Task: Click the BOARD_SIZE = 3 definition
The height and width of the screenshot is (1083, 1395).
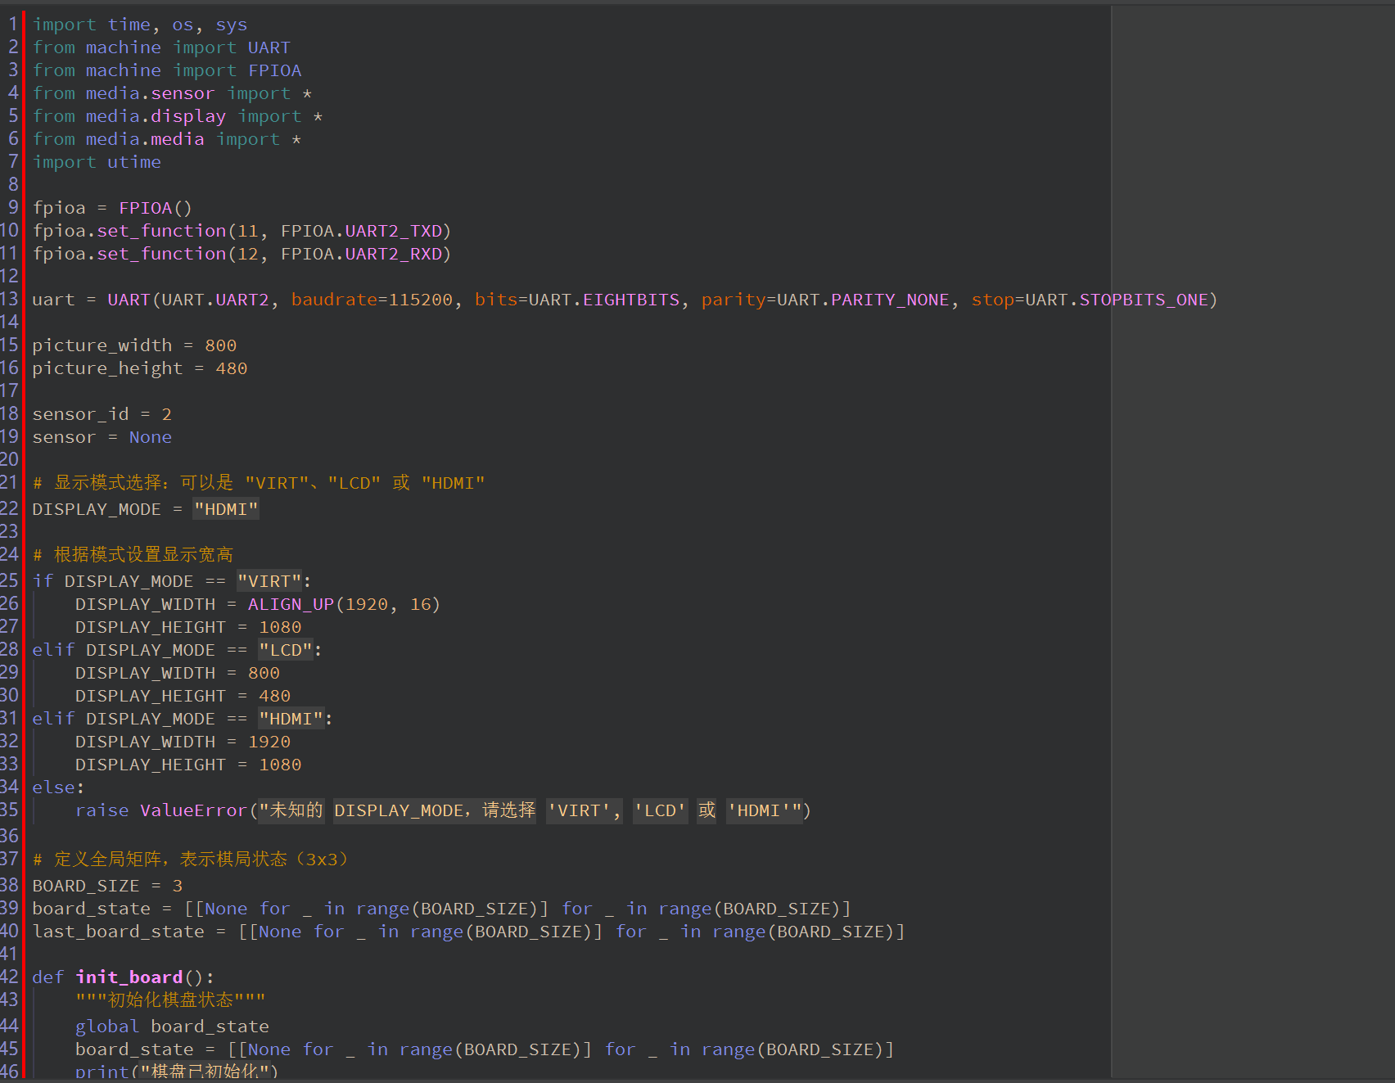Action: point(106,886)
